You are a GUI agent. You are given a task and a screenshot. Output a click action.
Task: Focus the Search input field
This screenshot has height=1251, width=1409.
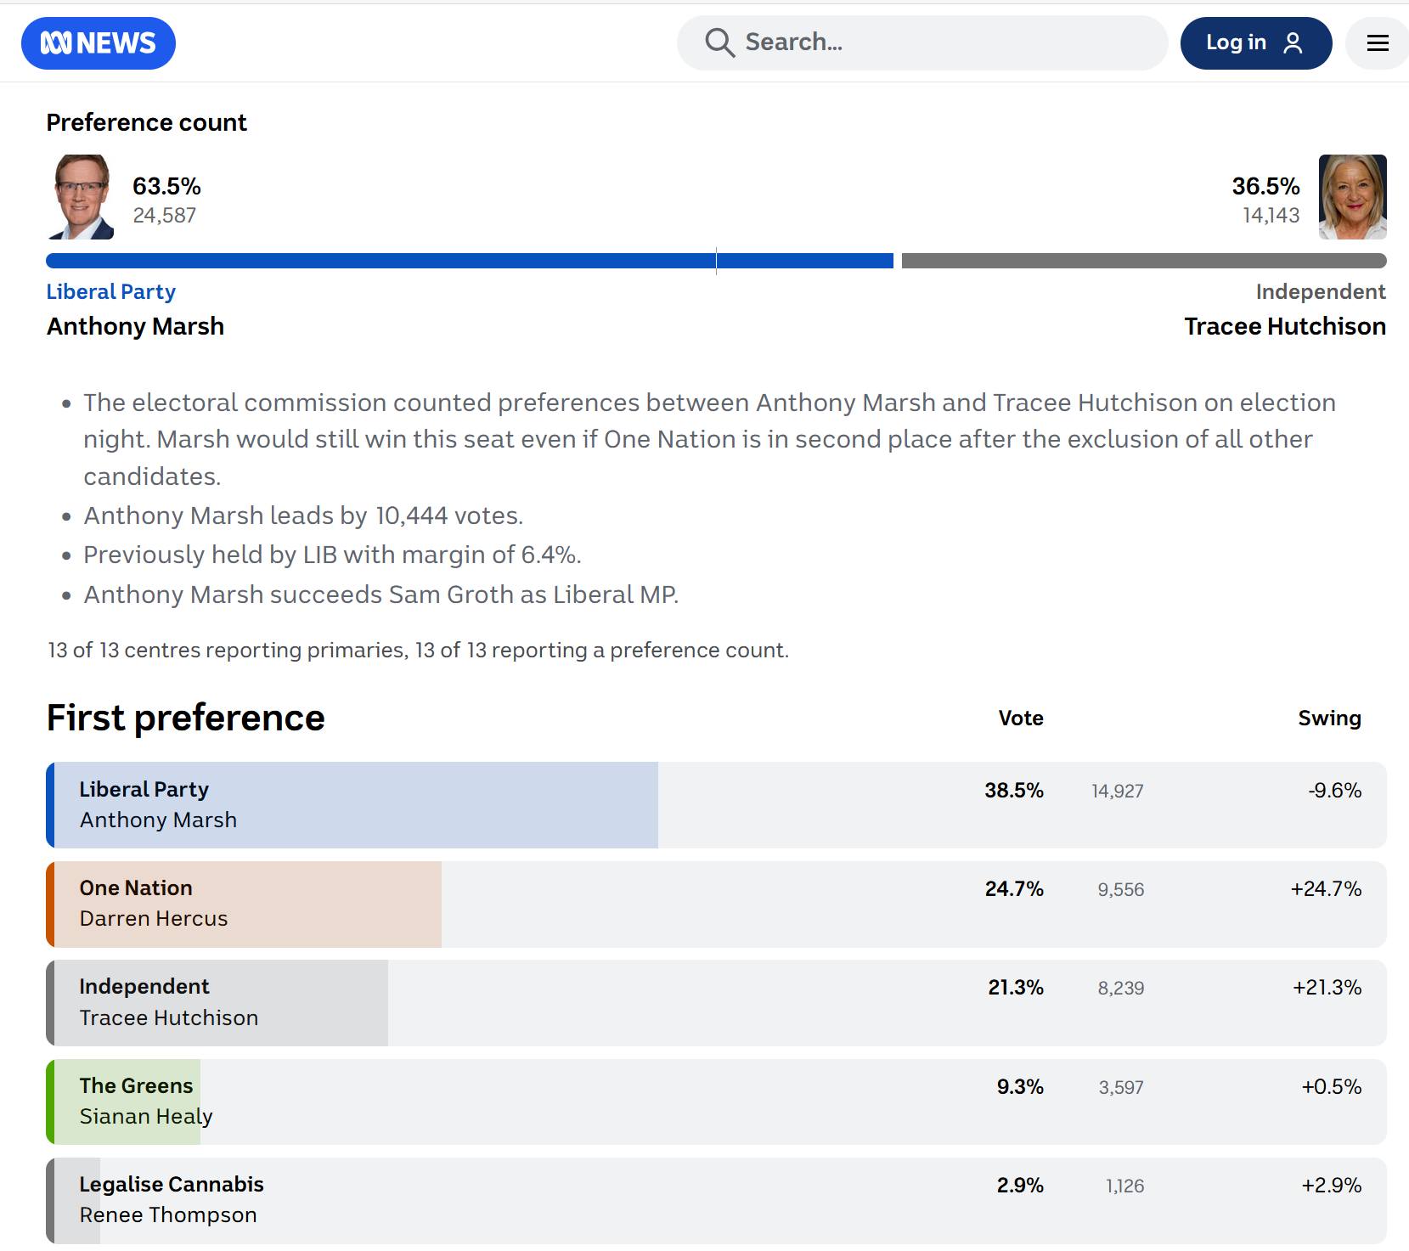(x=922, y=43)
